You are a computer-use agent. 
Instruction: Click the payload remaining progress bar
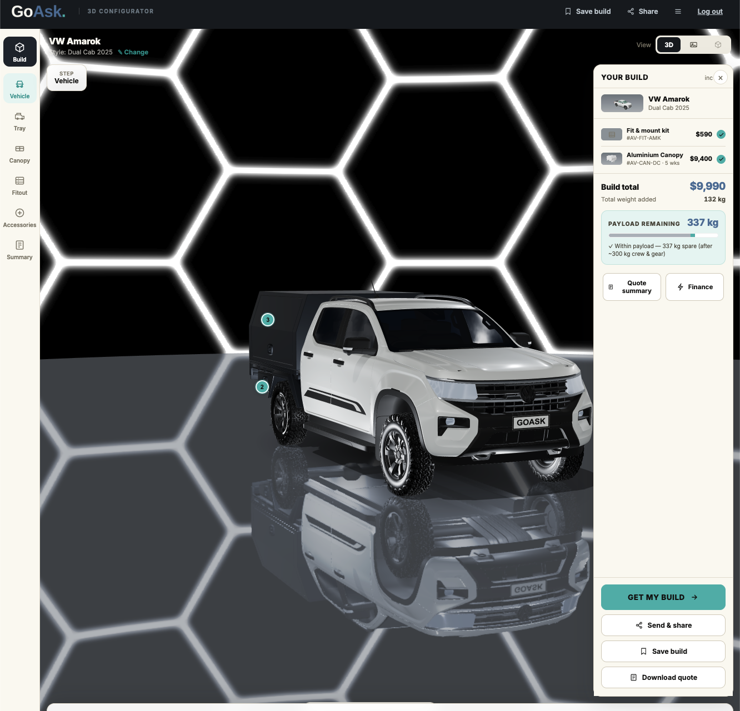pyautogui.click(x=663, y=235)
